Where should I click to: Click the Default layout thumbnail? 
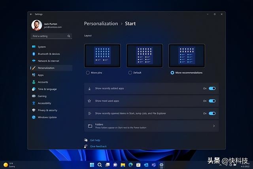coord(145,56)
